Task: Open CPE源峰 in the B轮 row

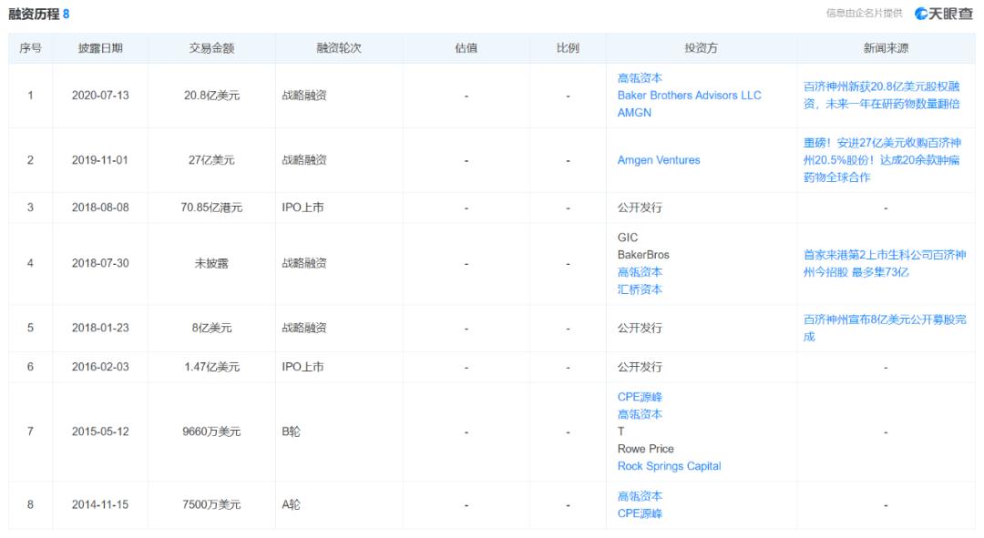Action: point(640,397)
